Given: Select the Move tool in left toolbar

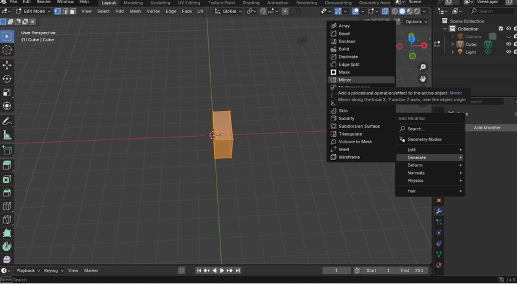Looking at the screenshot, I should tap(7, 65).
